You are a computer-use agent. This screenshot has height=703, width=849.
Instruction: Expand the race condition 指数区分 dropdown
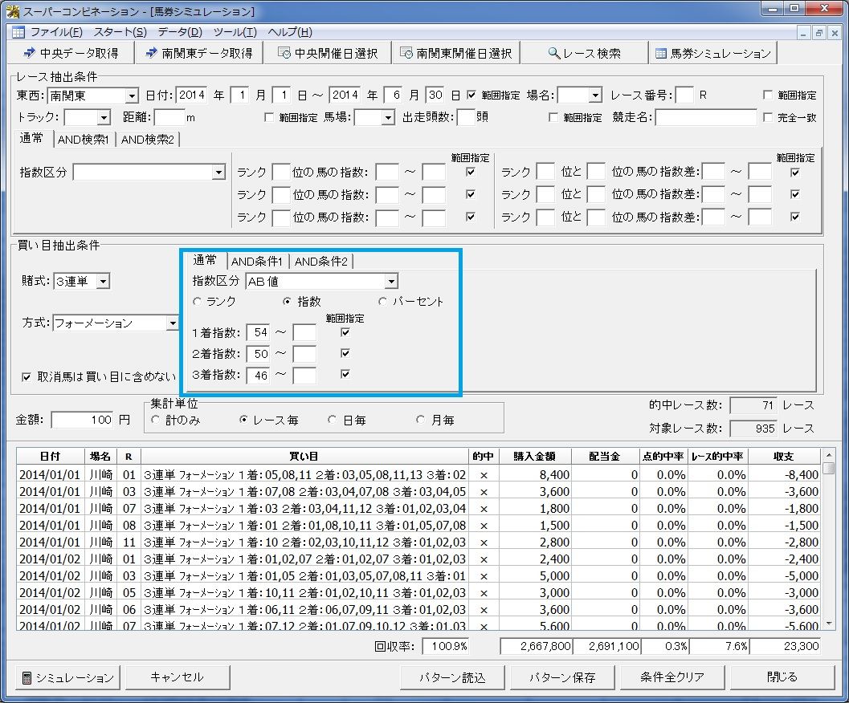click(218, 173)
